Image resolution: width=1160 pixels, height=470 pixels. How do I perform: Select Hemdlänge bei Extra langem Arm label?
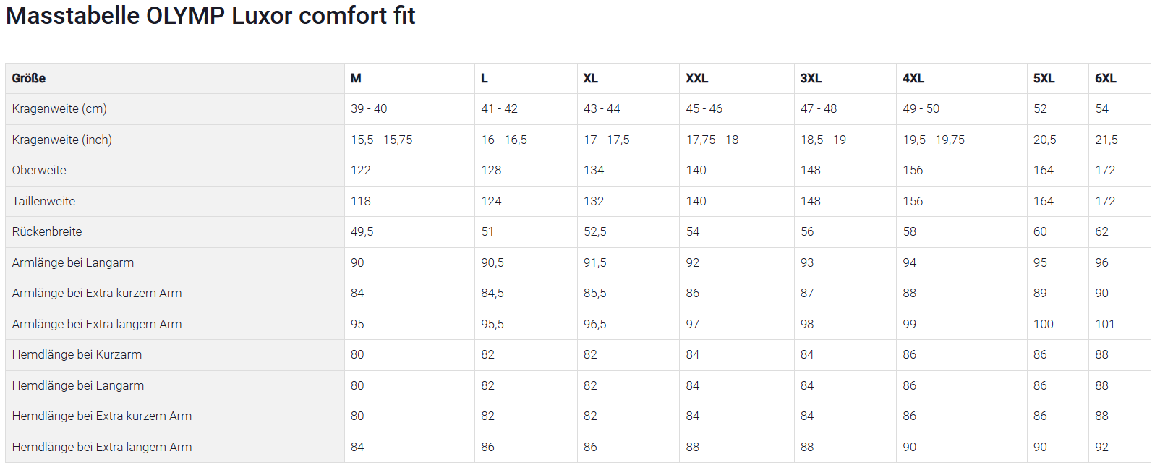click(x=102, y=447)
